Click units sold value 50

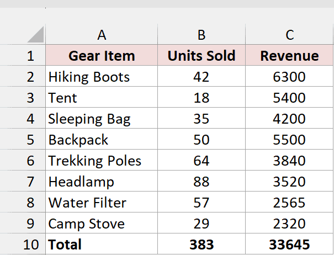(x=202, y=139)
